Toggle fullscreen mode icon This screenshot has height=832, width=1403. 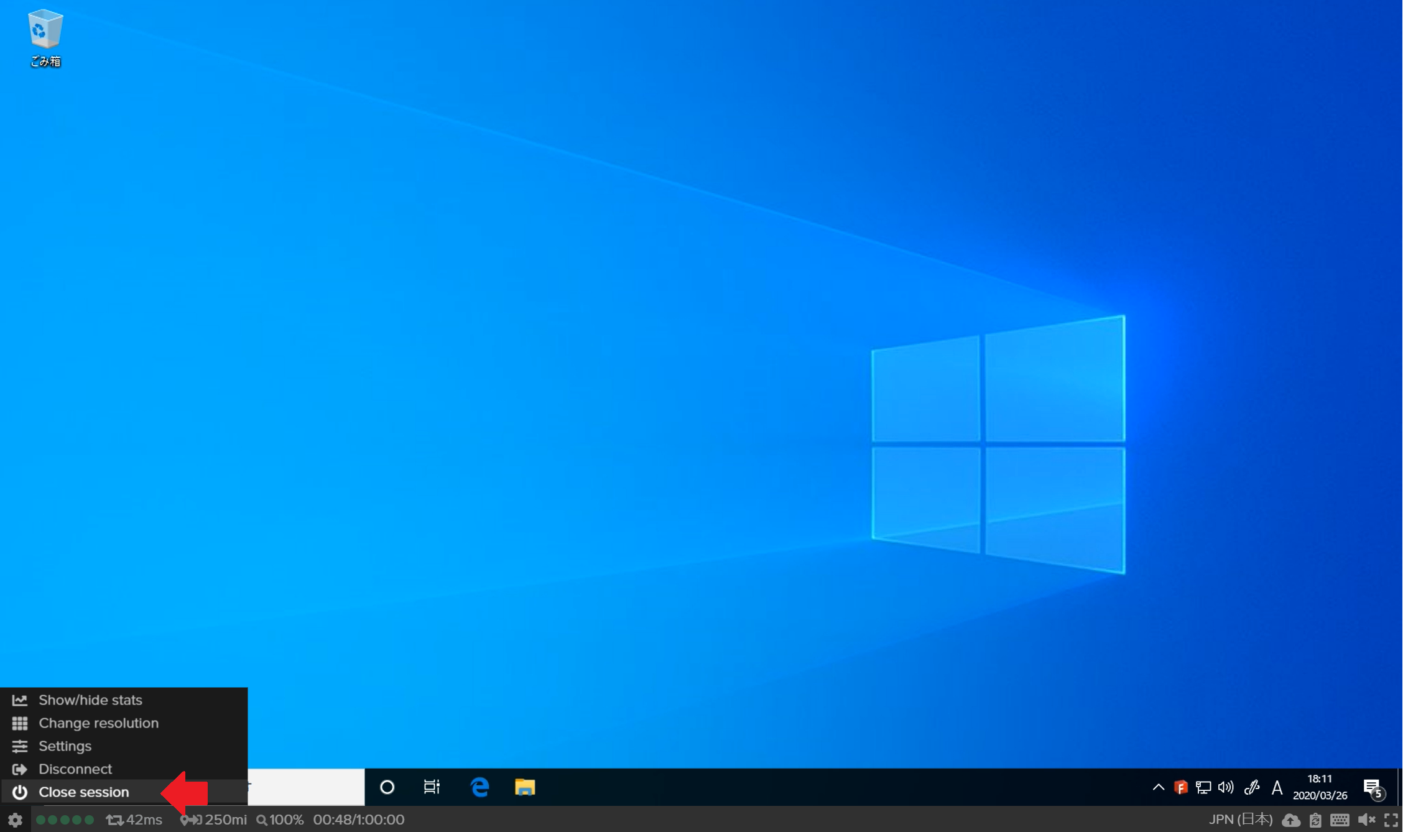click(1391, 820)
